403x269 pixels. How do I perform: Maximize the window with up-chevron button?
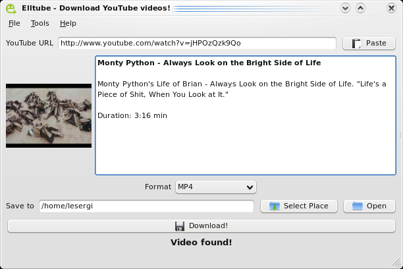(361, 8)
